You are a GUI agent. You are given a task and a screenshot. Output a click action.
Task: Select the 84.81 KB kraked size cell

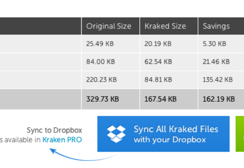point(169,80)
